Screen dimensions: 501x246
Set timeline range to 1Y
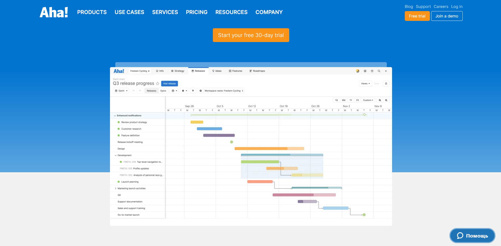pos(351,100)
